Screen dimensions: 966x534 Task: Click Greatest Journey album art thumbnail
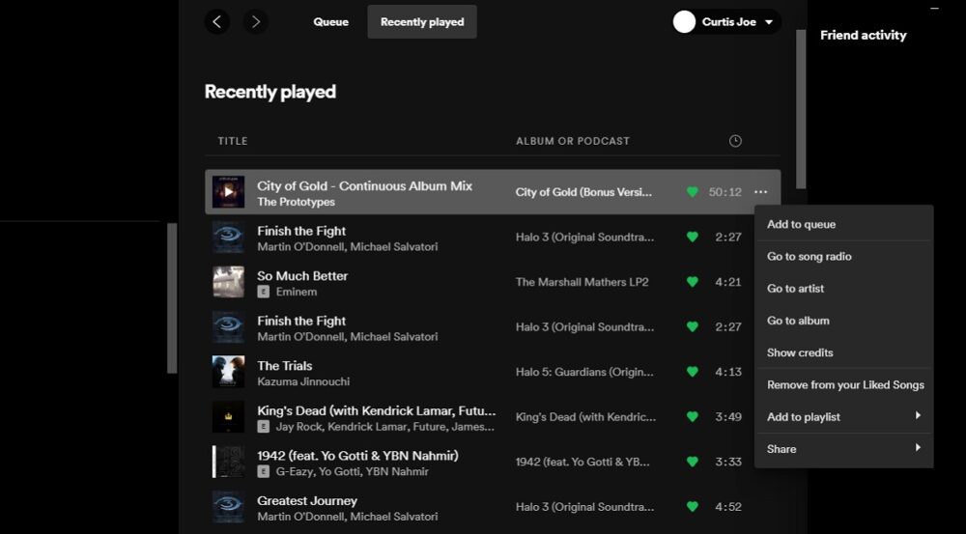point(229,507)
